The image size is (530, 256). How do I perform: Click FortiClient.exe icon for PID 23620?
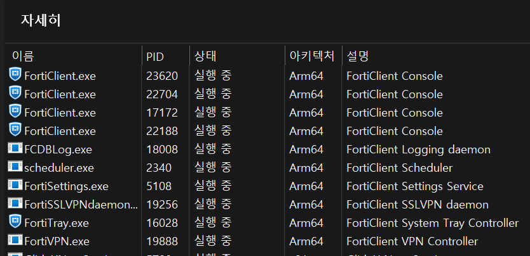click(x=15, y=74)
